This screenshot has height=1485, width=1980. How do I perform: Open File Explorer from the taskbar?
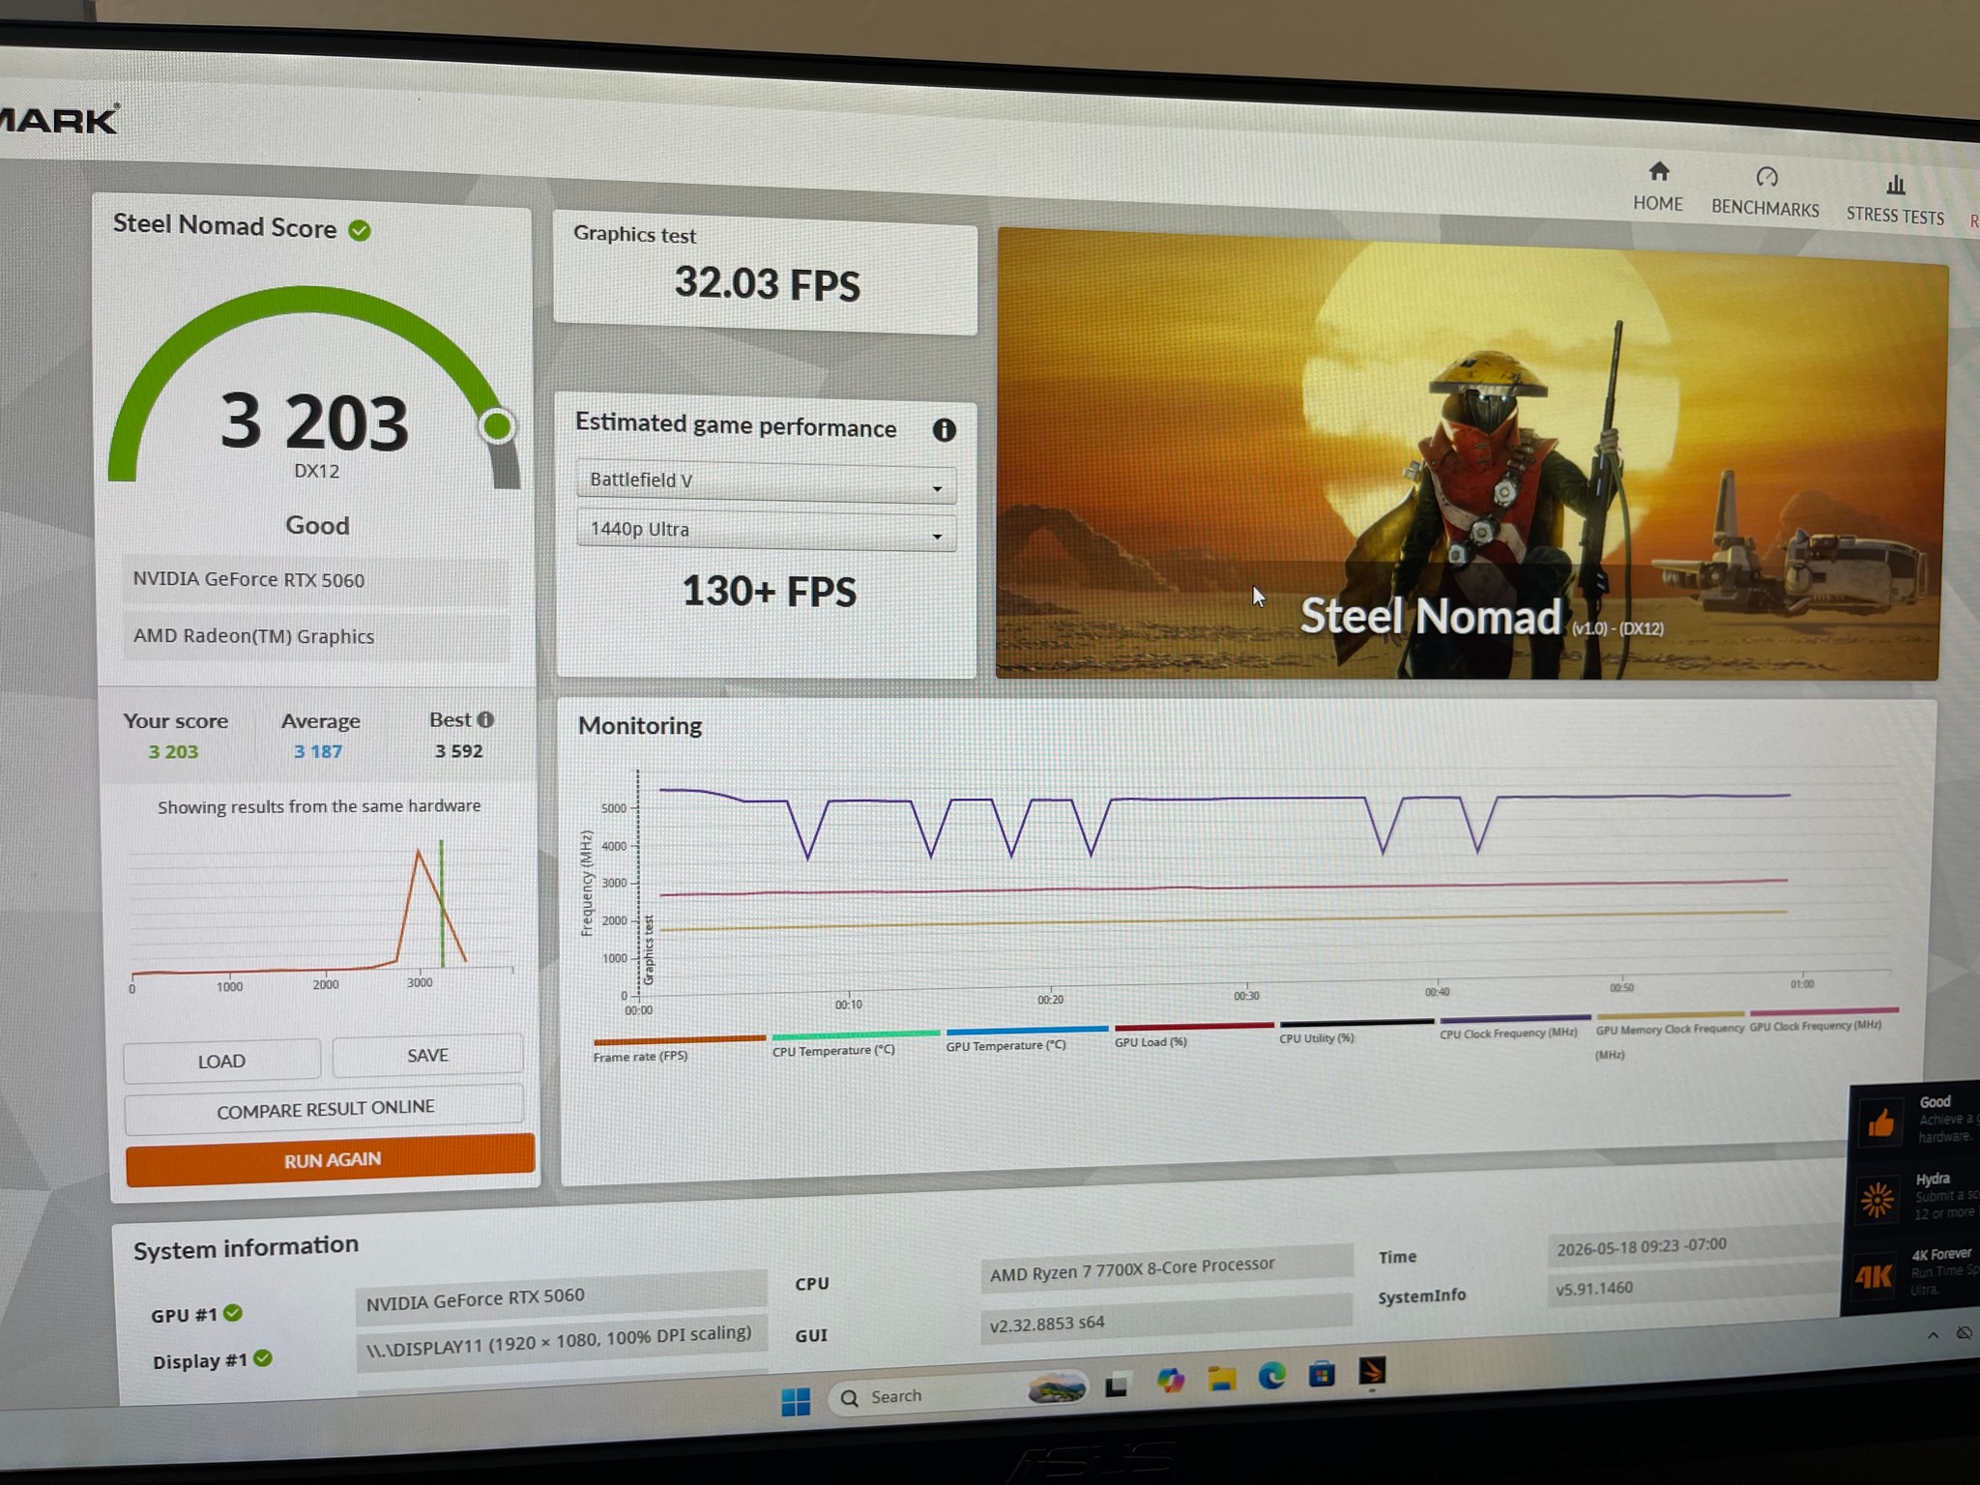(x=1222, y=1379)
